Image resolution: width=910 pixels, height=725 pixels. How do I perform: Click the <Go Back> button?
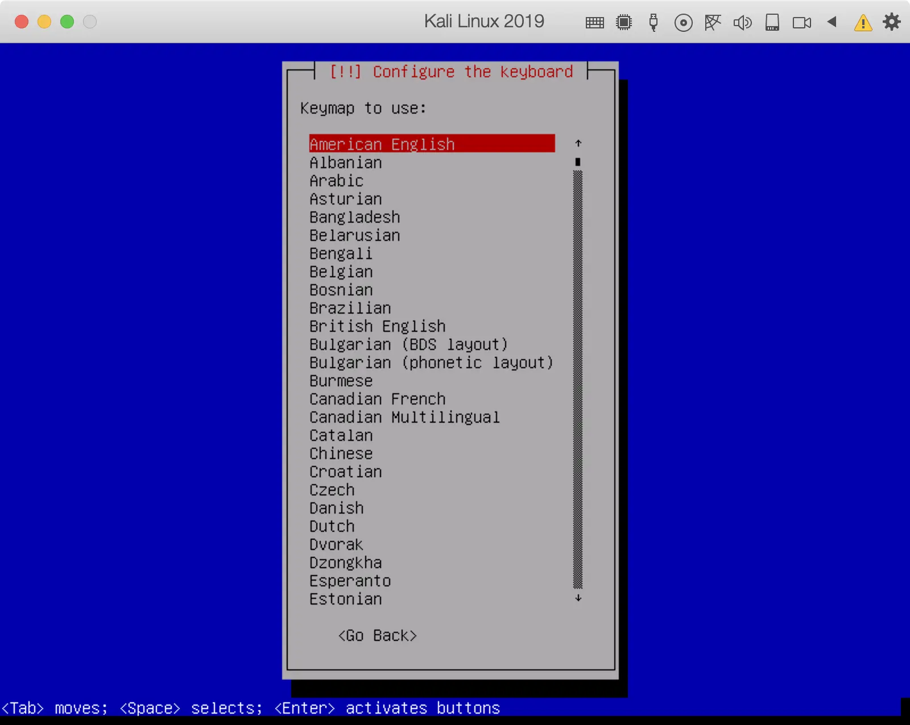click(x=378, y=635)
